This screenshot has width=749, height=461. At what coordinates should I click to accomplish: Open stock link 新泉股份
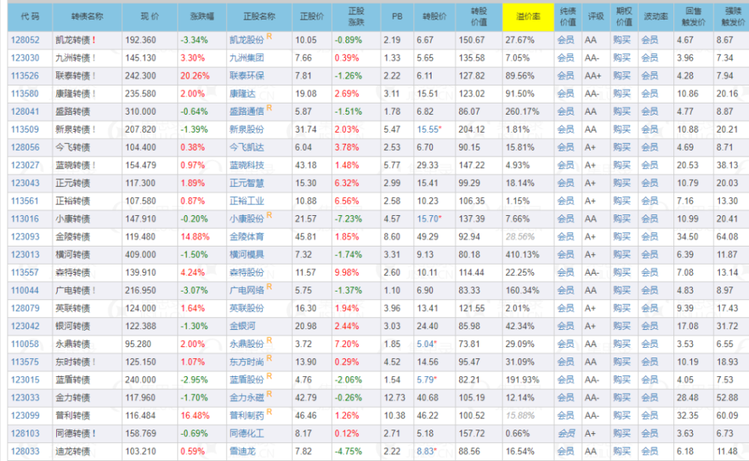246,130
